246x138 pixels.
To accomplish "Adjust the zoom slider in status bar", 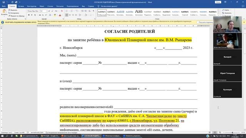I will point(232,133).
